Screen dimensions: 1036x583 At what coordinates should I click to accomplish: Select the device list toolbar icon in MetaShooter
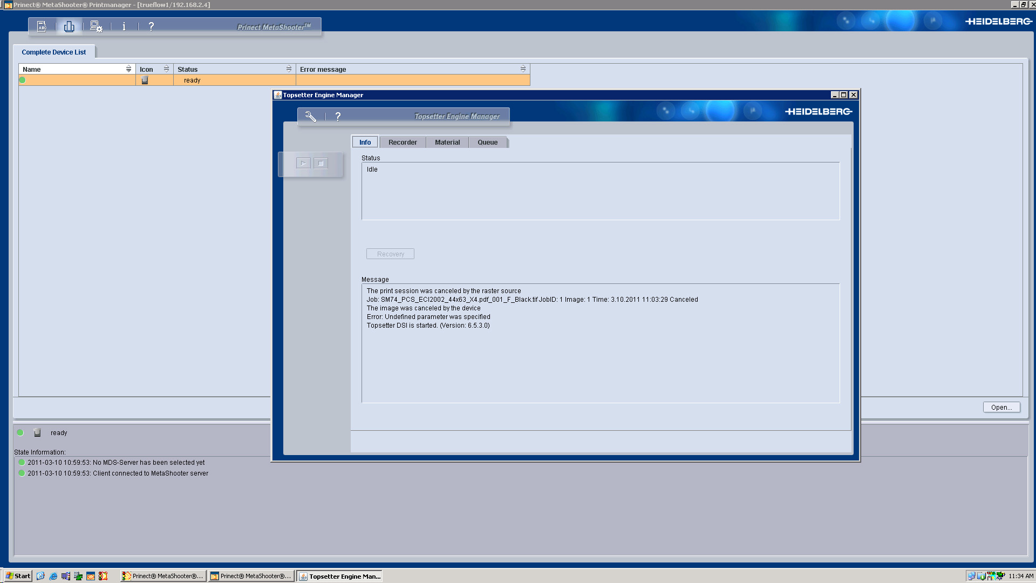[69, 26]
